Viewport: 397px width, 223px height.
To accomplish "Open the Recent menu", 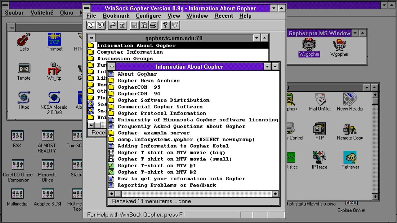I will point(224,16).
